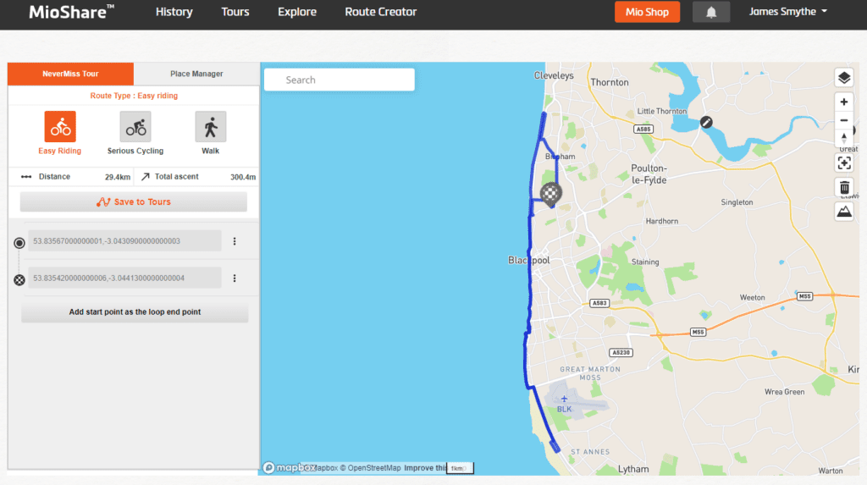The height and width of the screenshot is (485, 867).
Task: Zoom in on the map
Action: [x=843, y=102]
